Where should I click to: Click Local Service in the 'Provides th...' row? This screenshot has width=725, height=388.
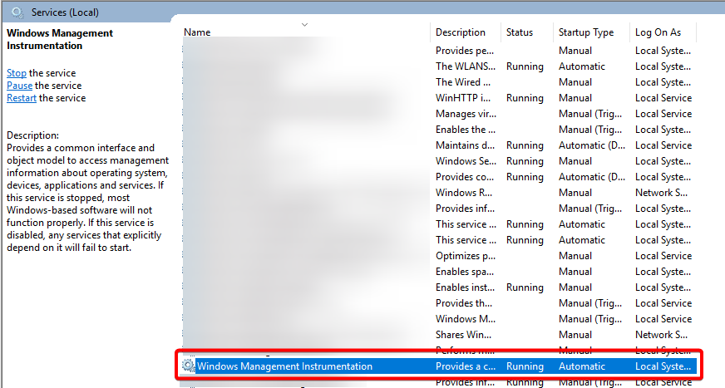[663, 303]
